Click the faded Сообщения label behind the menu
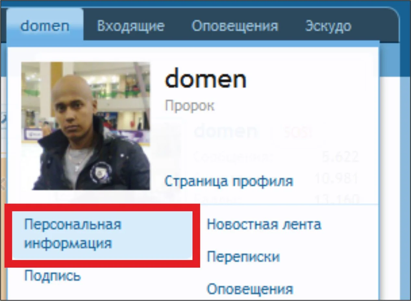 coord(233,157)
